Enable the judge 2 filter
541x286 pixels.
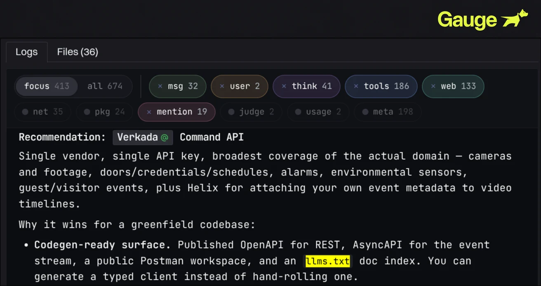[x=251, y=112]
